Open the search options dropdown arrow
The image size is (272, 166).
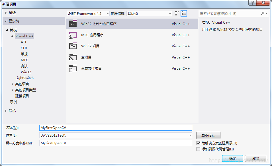[x=267, y=13]
